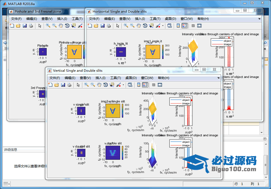Click Zoom Out in Horizontal slits toolbar
The height and width of the screenshot is (189, 271).
coord(132,26)
